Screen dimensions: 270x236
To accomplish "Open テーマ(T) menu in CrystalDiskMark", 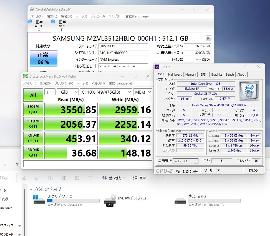I will (x=82, y=83).
